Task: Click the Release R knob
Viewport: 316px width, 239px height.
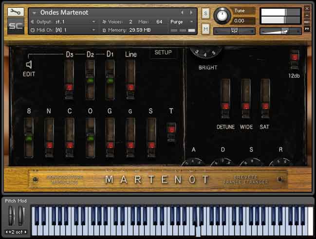Action: pyautogui.click(x=281, y=162)
